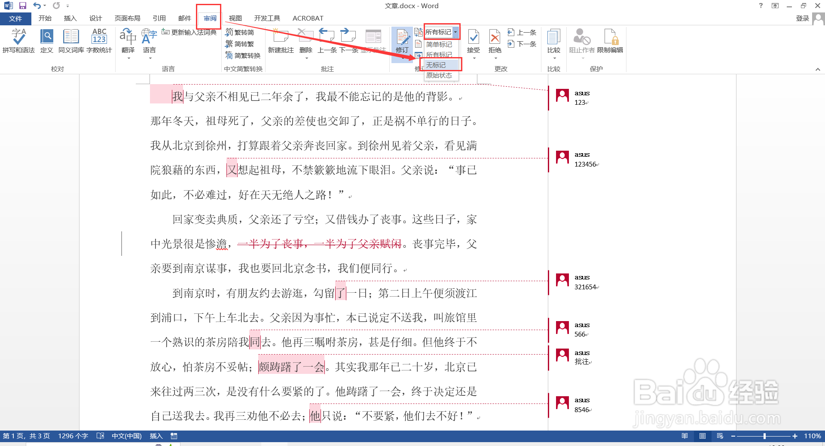This screenshot has height=446, width=825.
Task: Switch to the ACROBAT tab
Action: [x=308, y=18]
